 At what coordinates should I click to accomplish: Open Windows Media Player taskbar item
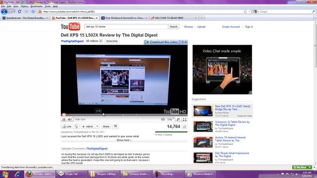pos(200,174)
